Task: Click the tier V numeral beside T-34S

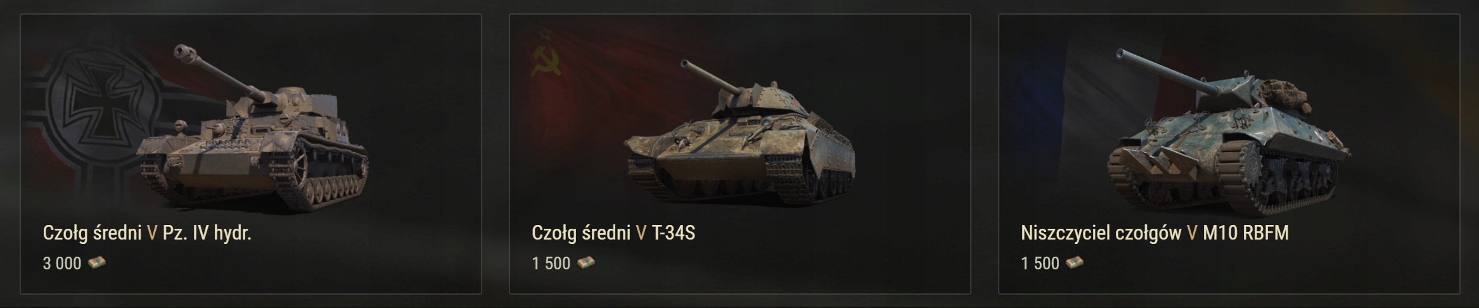Action: [641, 233]
